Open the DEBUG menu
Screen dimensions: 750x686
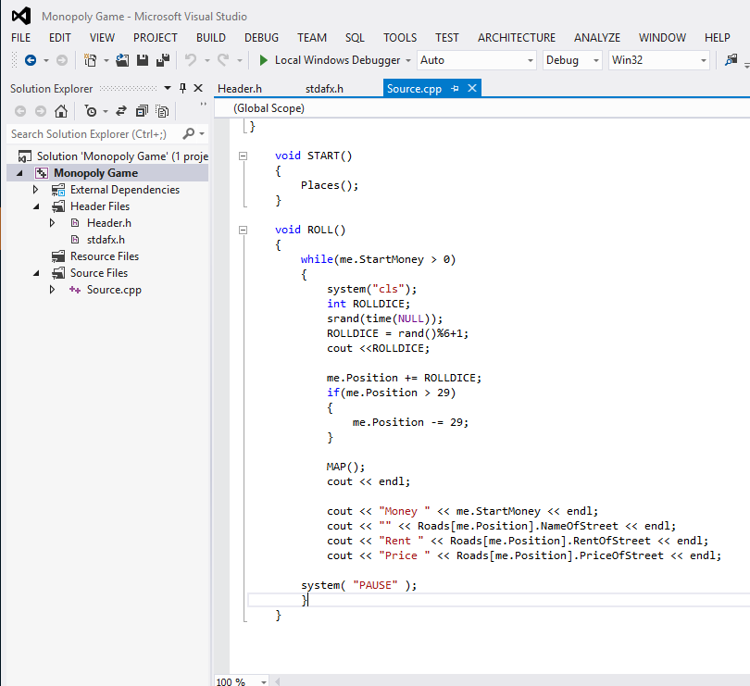tap(261, 38)
